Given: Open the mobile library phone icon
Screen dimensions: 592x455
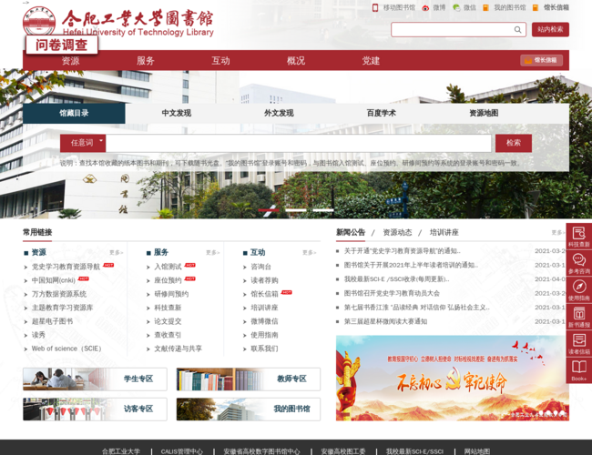Looking at the screenshot, I should click(x=375, y=7).
